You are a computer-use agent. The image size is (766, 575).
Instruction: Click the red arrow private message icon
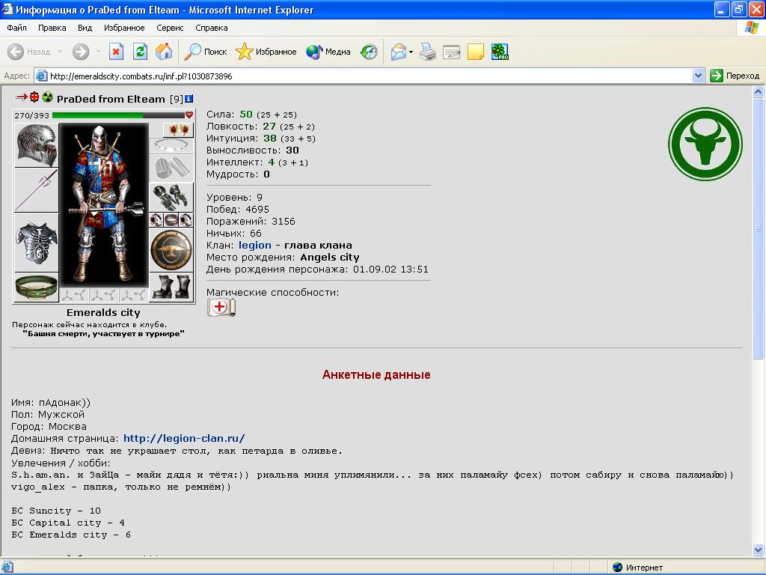tap(22, 97)
